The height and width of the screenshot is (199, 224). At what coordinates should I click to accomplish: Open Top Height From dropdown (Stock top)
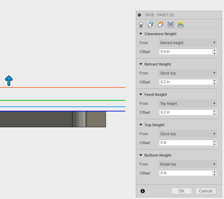187,134
